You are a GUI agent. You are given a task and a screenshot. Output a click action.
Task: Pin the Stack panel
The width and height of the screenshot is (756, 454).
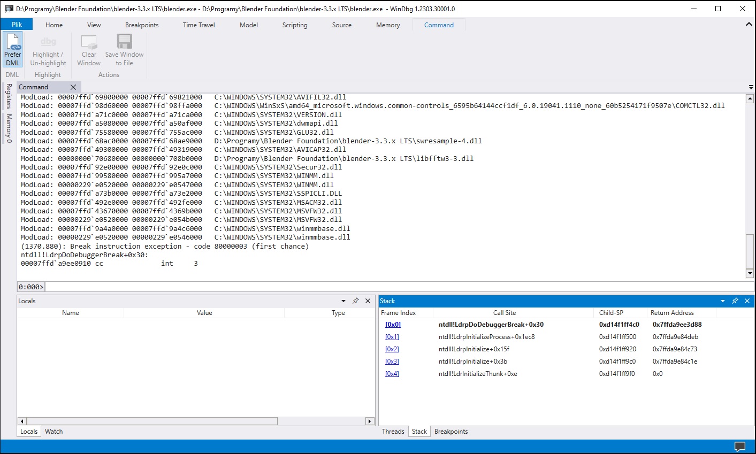(735, 301)
